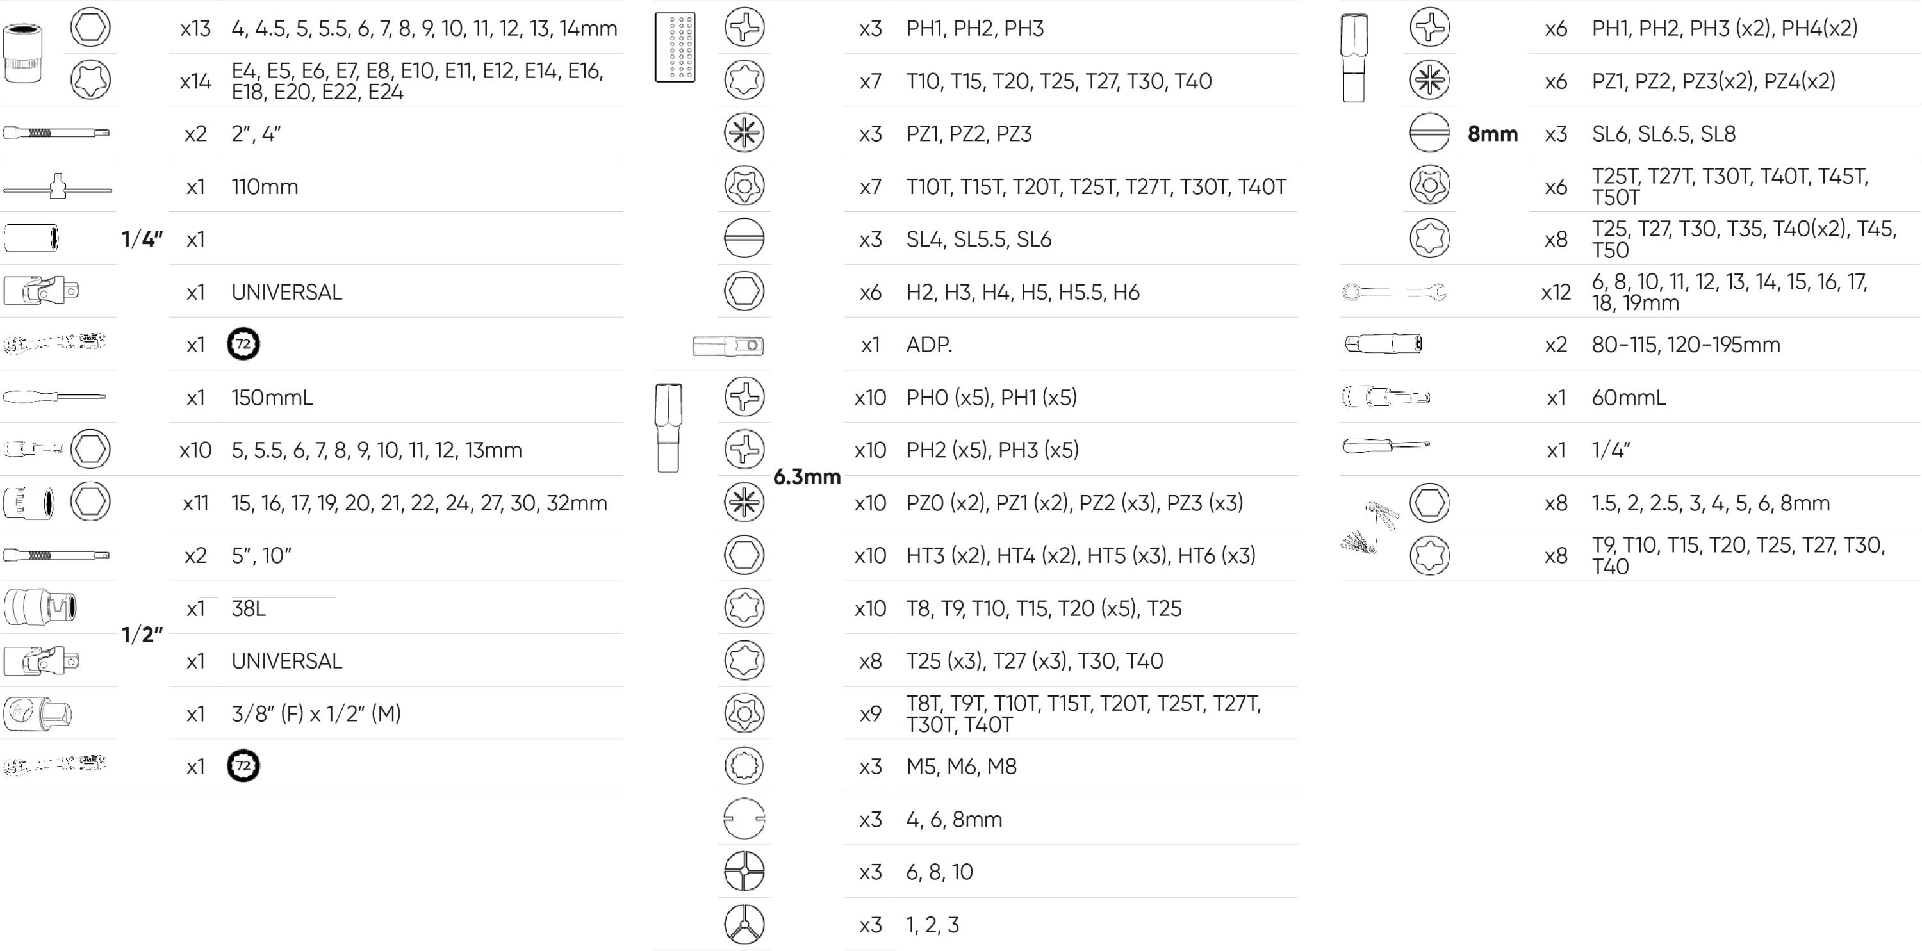1922x951 pixels.
Task: Click the bold 6.3mm size label
Action: tap(807, 476)
